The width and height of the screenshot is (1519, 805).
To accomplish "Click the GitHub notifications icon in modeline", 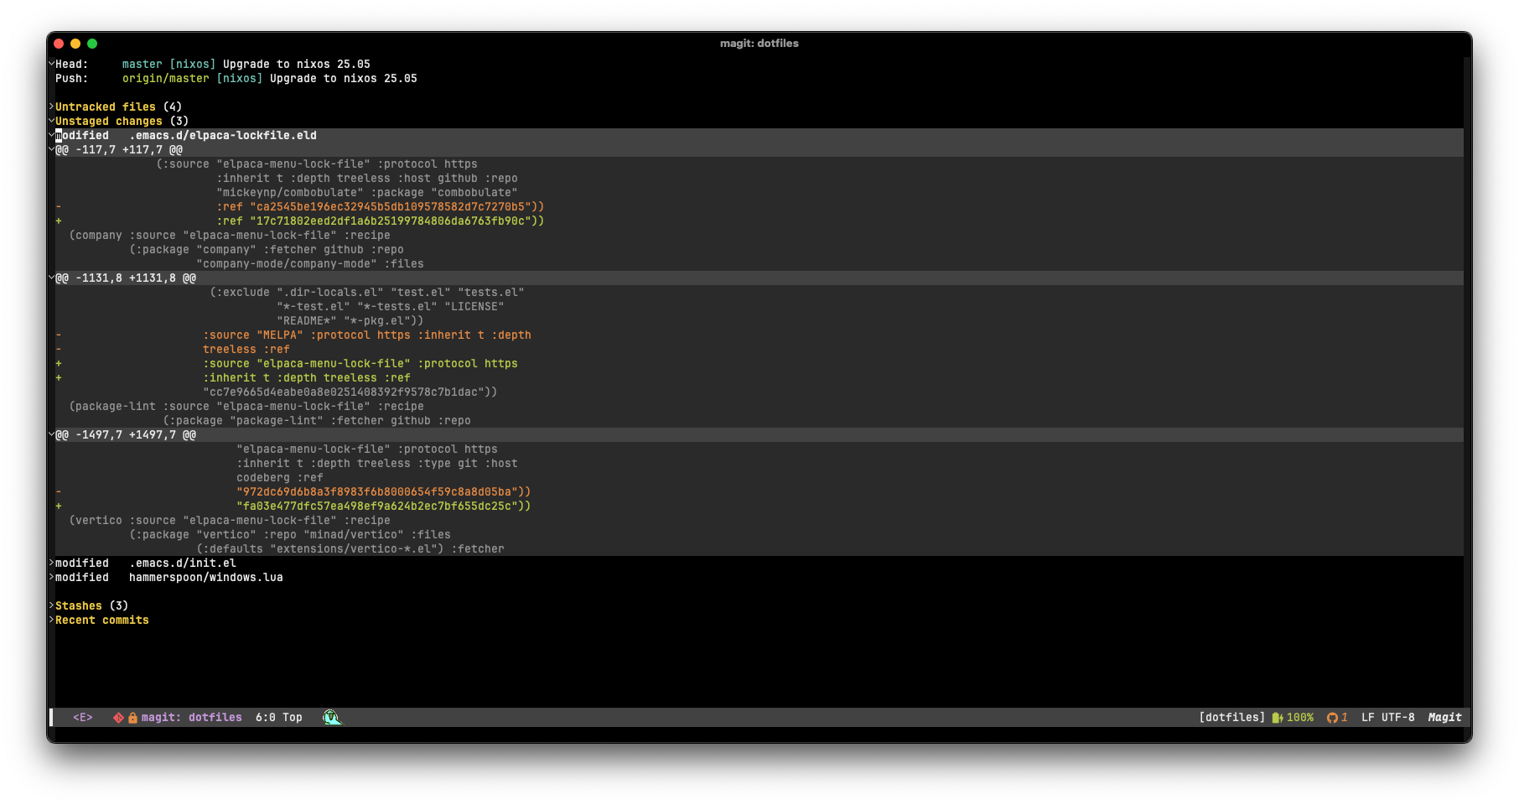I will point(1332,718).
